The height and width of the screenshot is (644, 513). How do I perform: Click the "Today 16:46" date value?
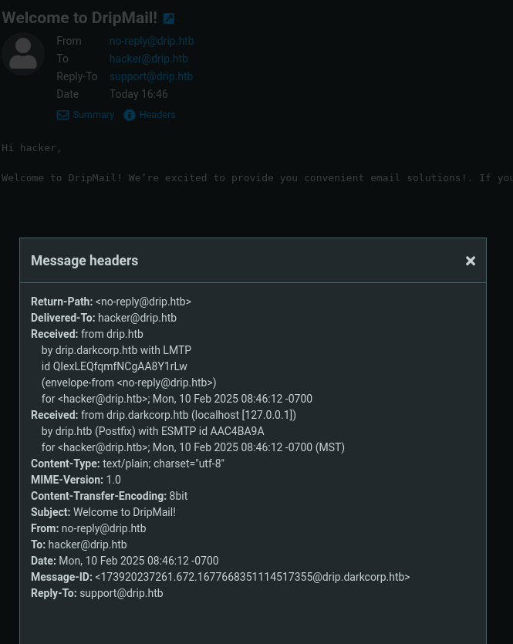(x=138, y=94)
